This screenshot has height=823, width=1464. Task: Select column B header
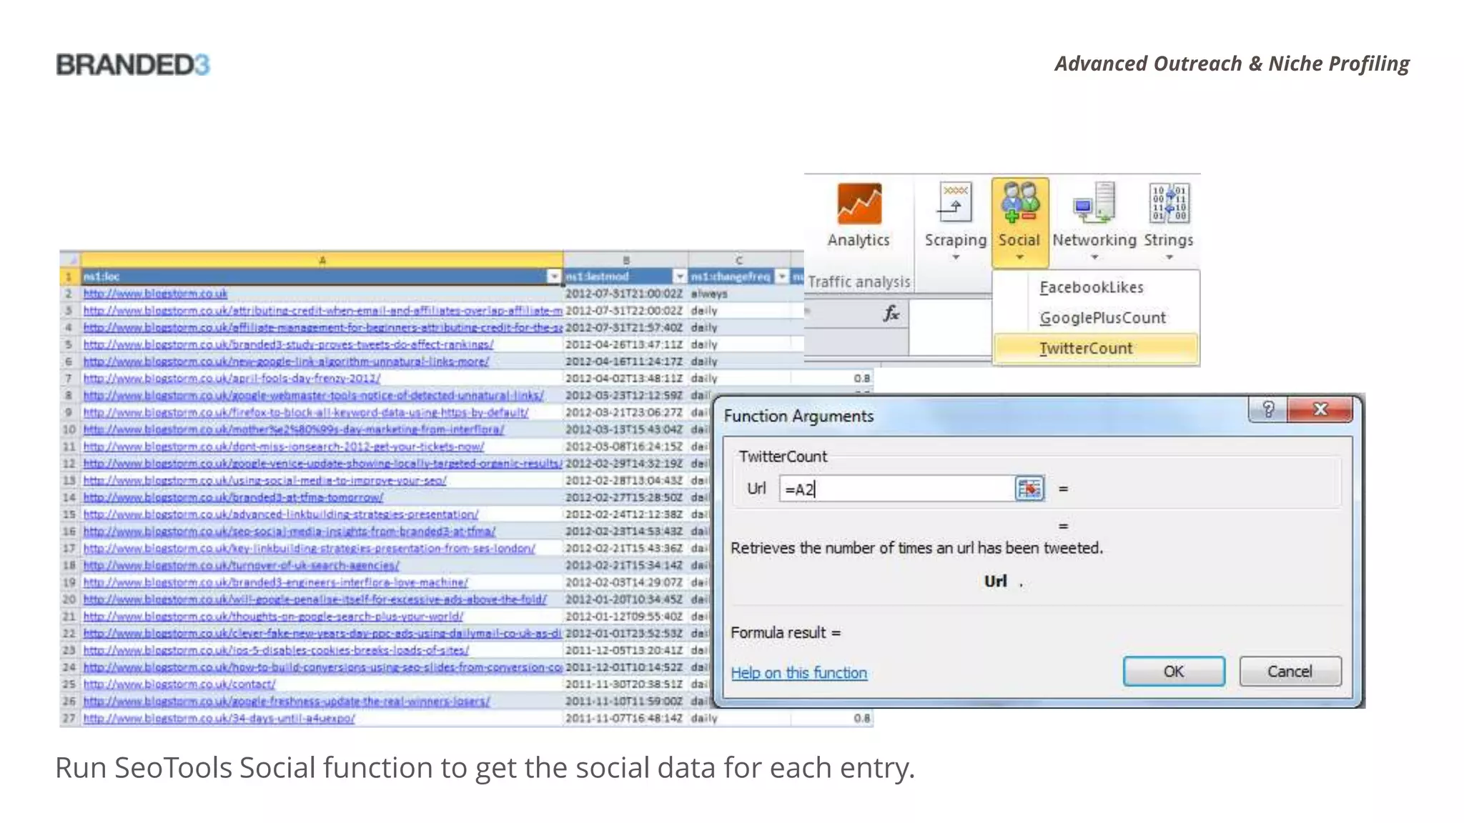tap(625, 260)
